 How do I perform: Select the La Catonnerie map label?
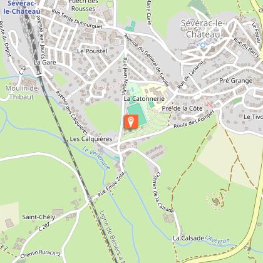144,98
